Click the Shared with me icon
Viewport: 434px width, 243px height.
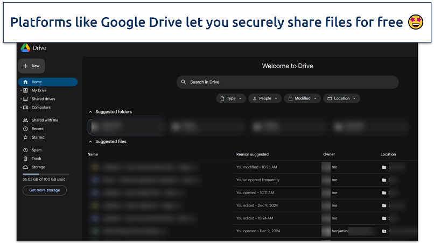click(25, 120)
